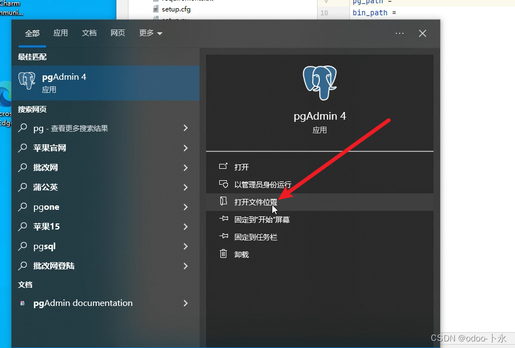The image size is (515, 348).
Task: Click 打开 to launch pgAdmin 4
Action: tap(320, 167)
